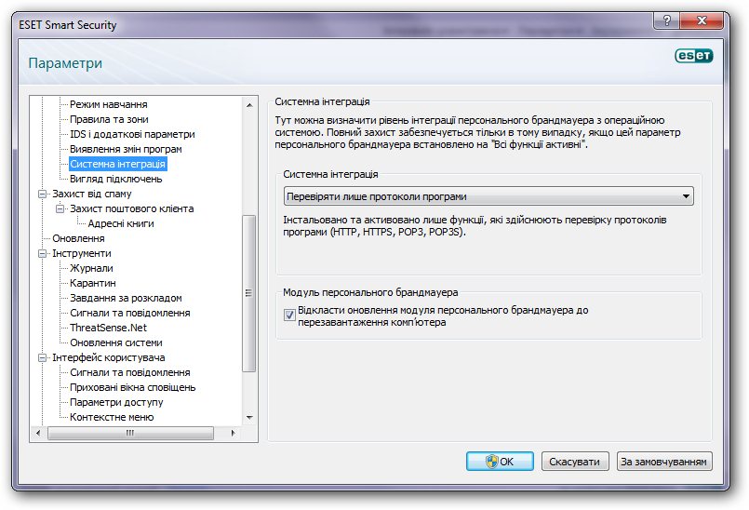Open 'IDS і додаткові параметри' settings
This screenshot has width=749, height=510.
[x=132, y=134]
